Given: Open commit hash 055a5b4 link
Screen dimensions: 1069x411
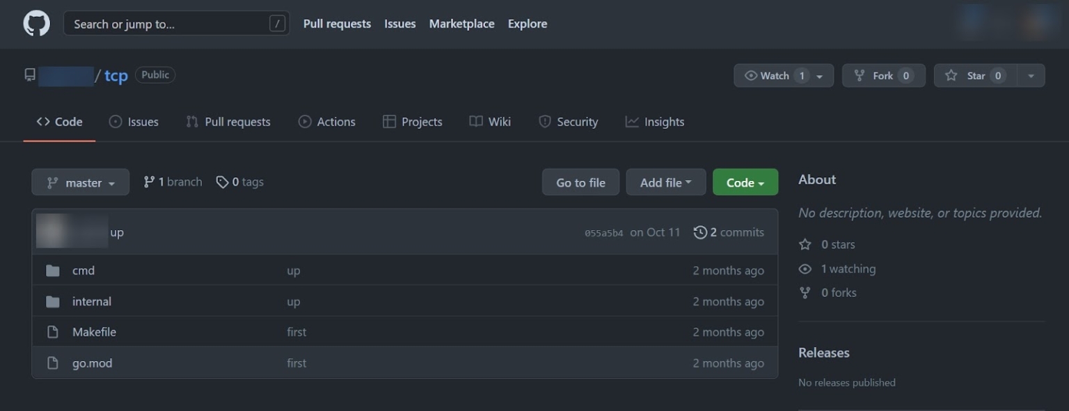Looking at the screenshot, I should tap(603, 233).
